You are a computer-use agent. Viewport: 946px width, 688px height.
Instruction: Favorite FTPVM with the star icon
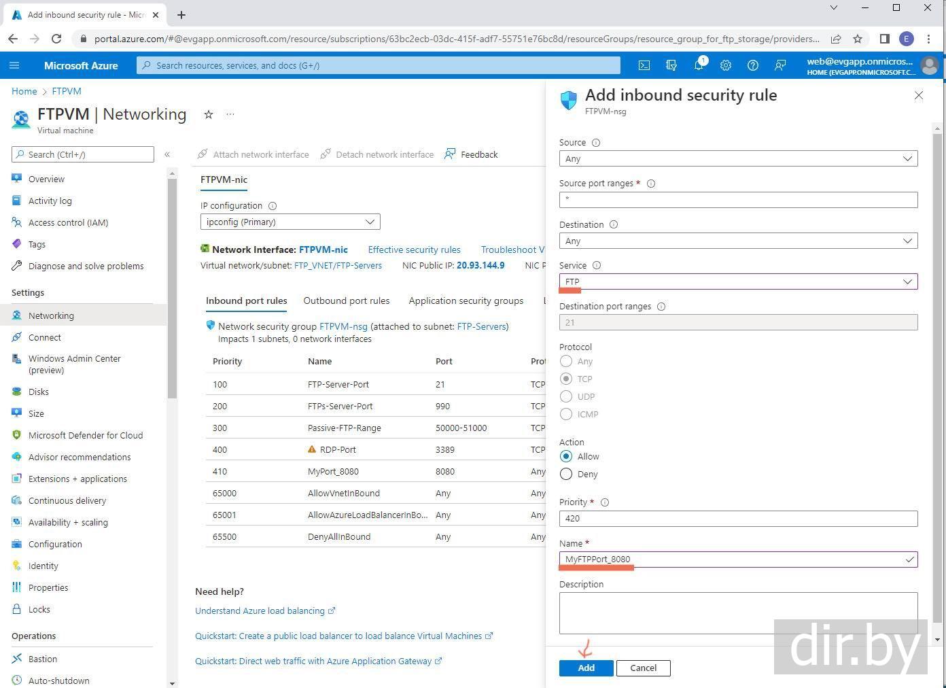pyautogui.click(x=209, y=114)
